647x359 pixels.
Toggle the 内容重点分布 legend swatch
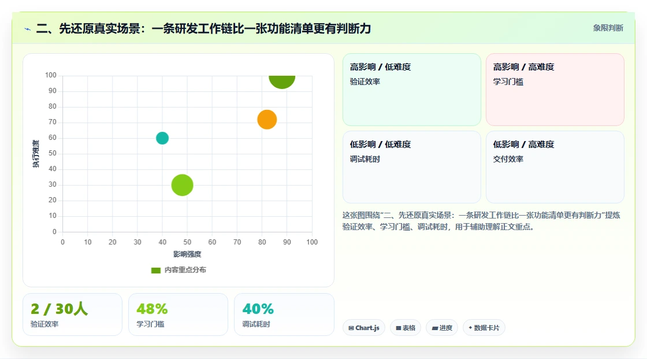point(155,270)
